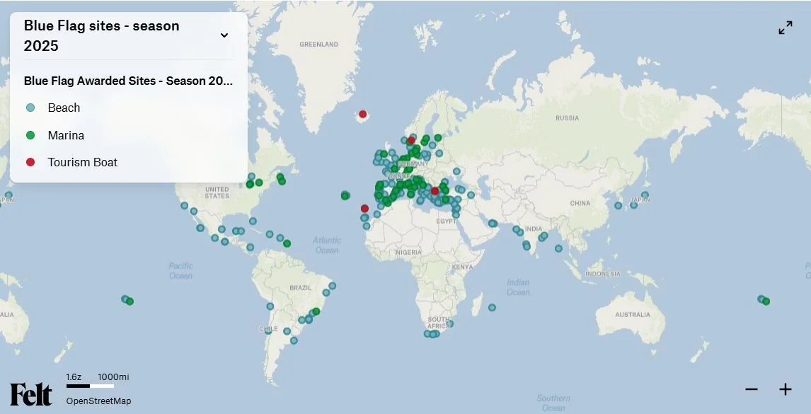Select the red Tourism Boat marker in Turkey
811x414 pixels.
tap(435, 191)
